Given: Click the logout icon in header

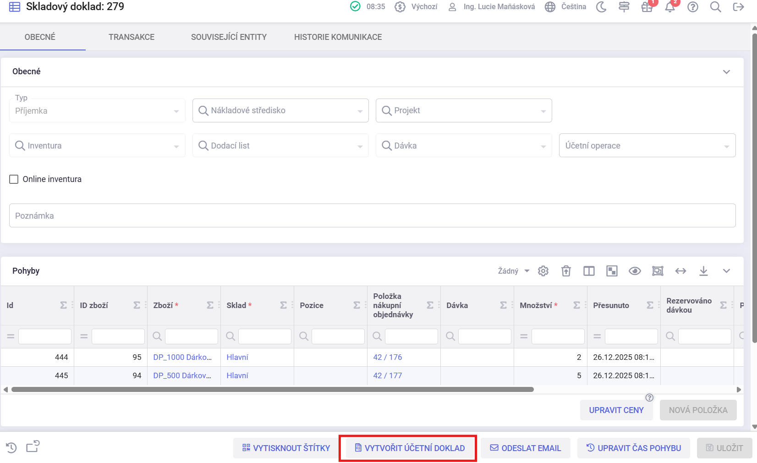Looking at the screenshot, I should tap(738, 7).
